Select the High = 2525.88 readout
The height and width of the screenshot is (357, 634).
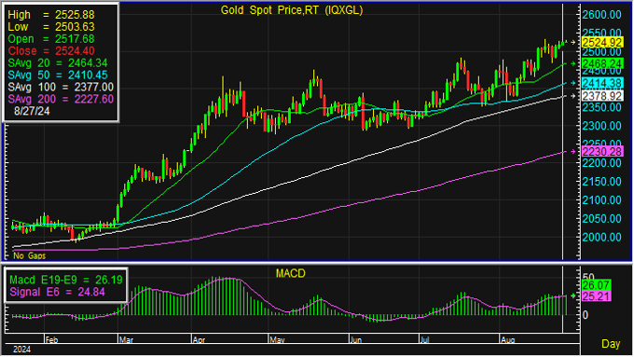point(51,15)
